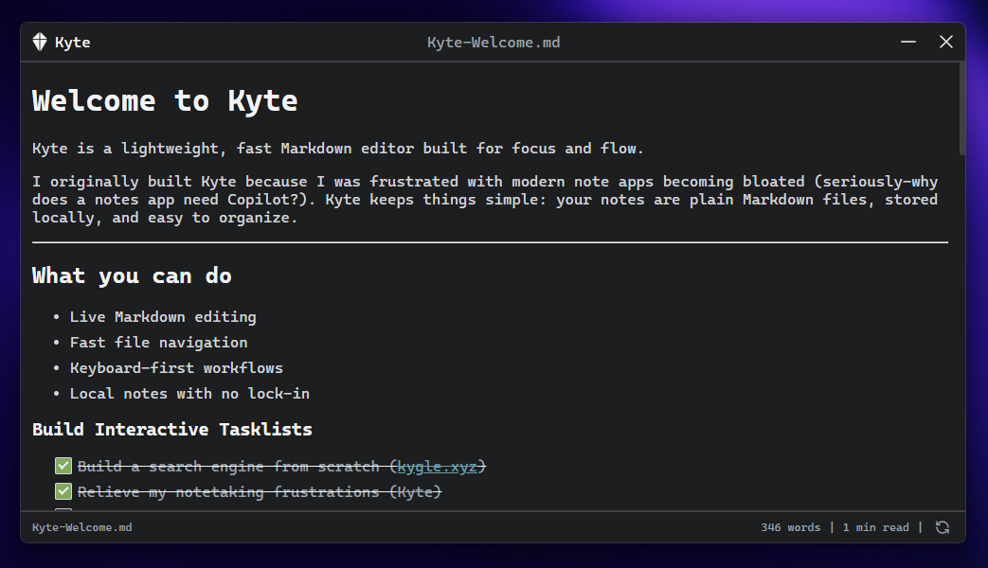
Task: Click the '346 words' status entry
Action: (x=790, y=527)
